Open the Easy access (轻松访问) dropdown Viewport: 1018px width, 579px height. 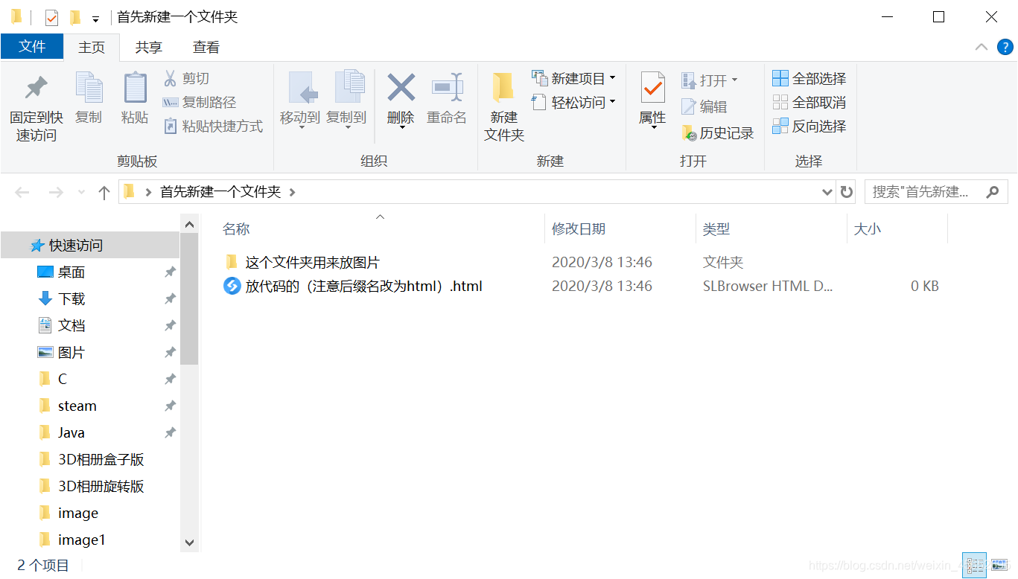pyautogui.click(x=574, y=102)
